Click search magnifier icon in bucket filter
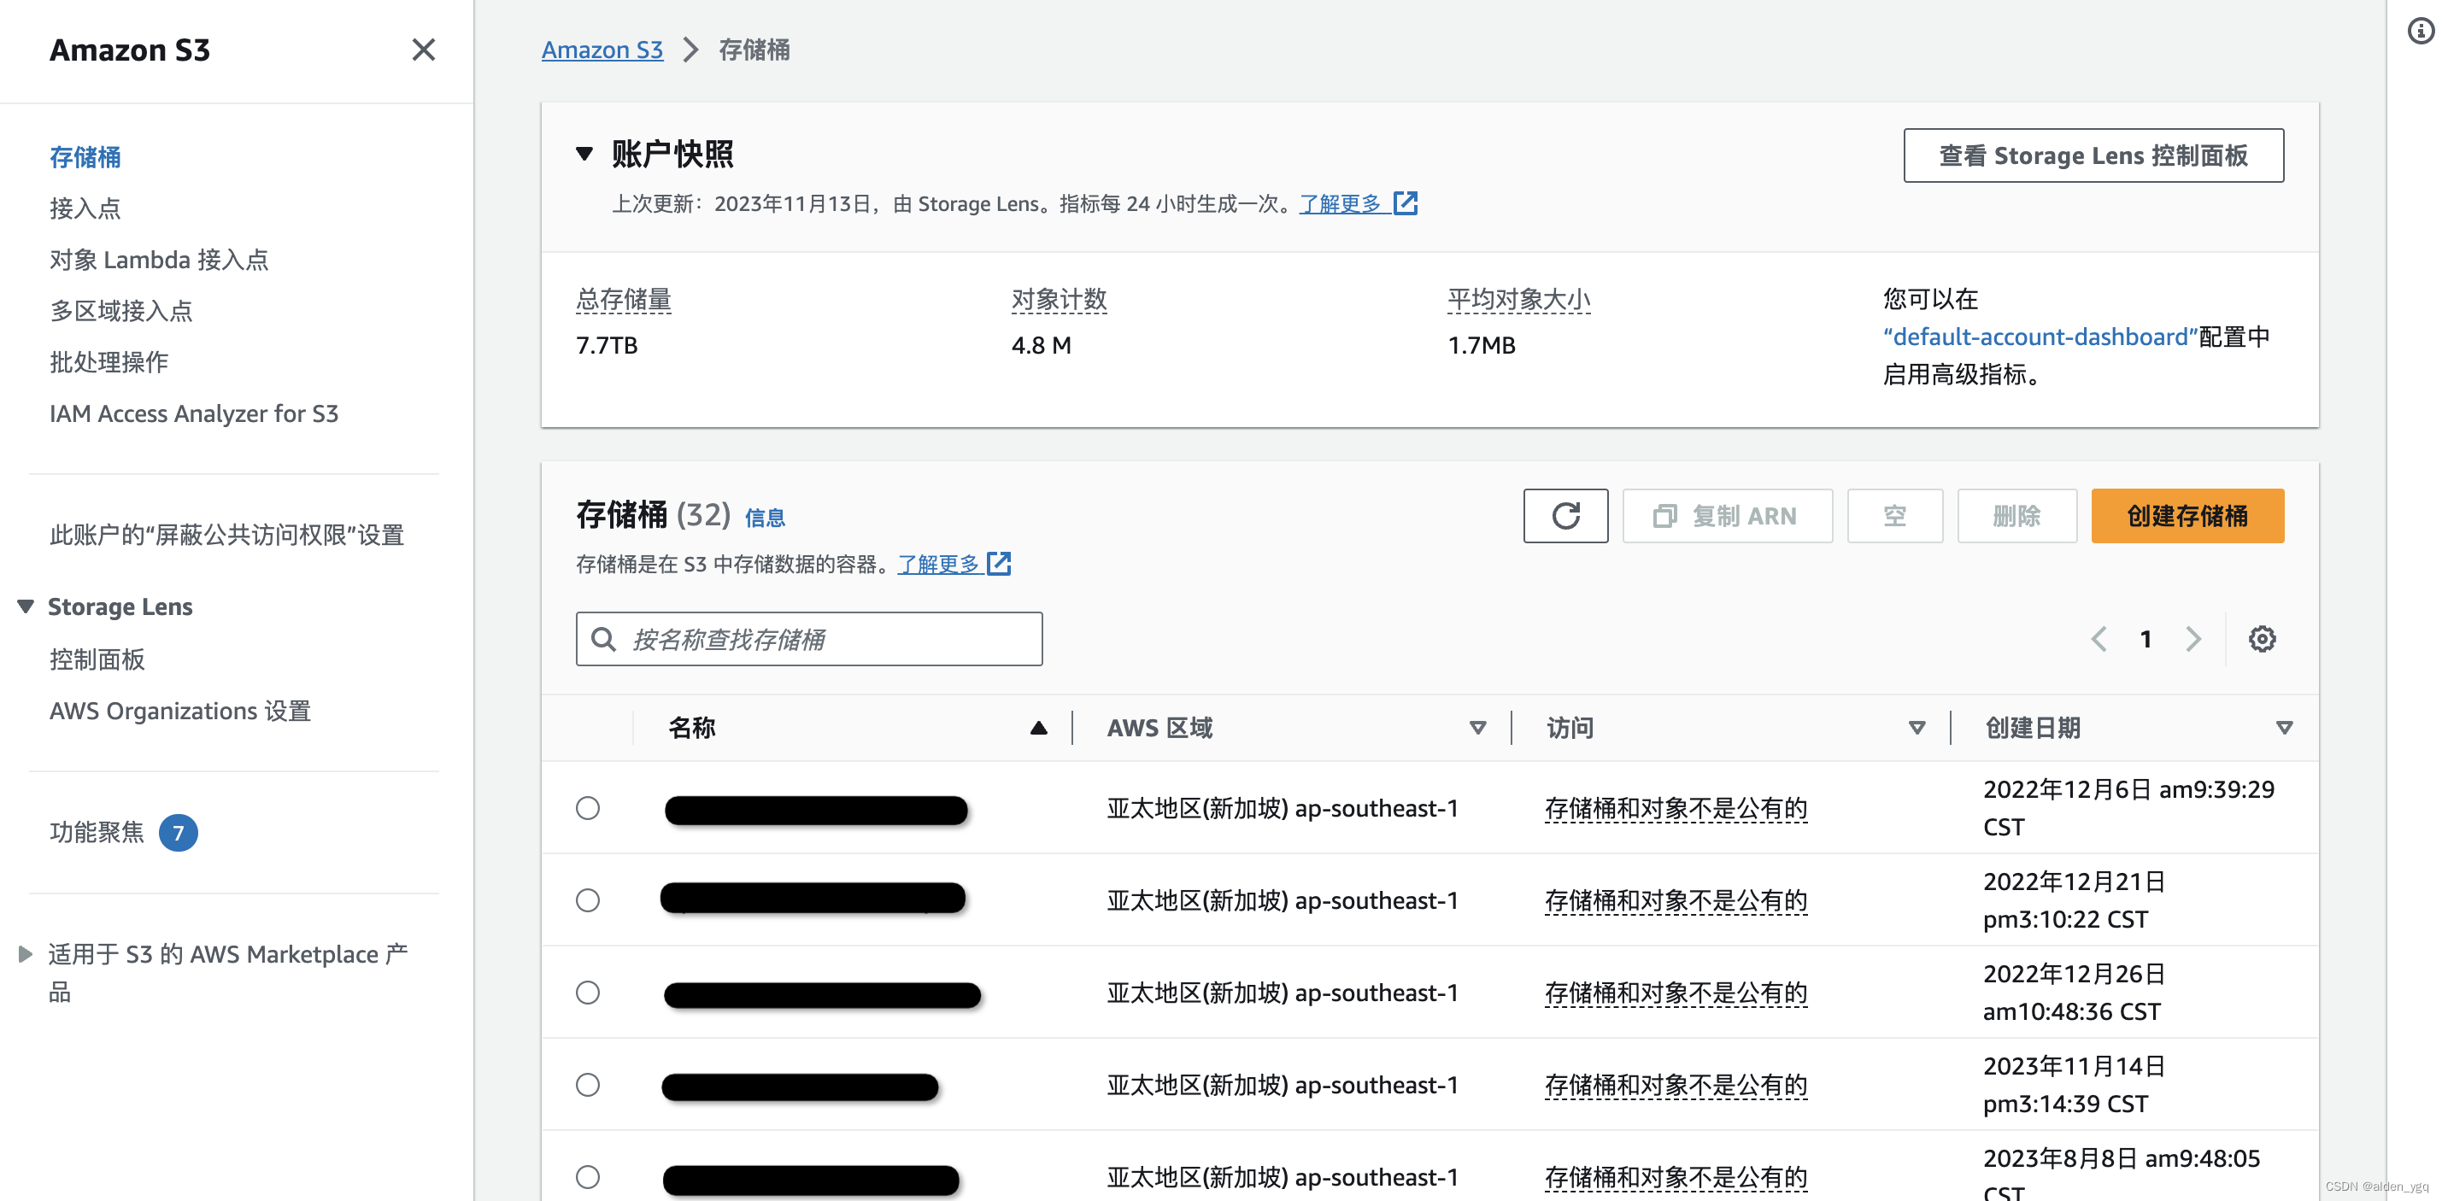The image size is (2442, 1201). click(x=603, y=639)
